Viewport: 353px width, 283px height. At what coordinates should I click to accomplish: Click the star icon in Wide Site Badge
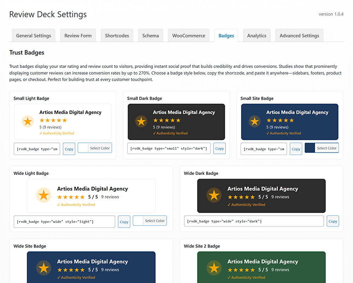(43, 267)
